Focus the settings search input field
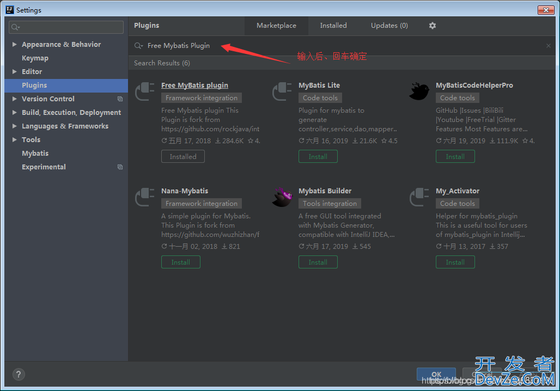Viewport: 560px width, 391px height. (66, 27)
